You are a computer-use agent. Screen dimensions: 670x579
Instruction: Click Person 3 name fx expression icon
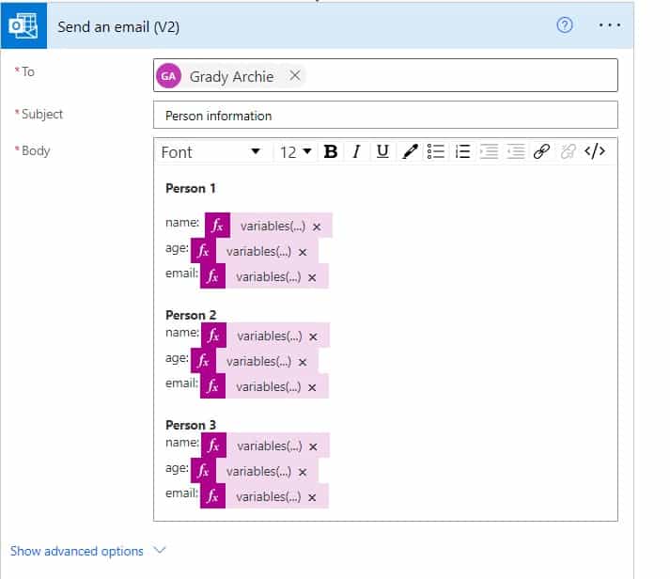213,446
